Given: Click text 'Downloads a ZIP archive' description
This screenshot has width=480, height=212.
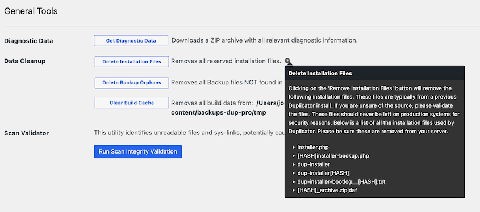Looking at the screenshot, I should [x=265, y=40].
